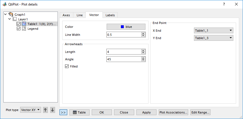Open the Y End column dropdown

(214, 38)
